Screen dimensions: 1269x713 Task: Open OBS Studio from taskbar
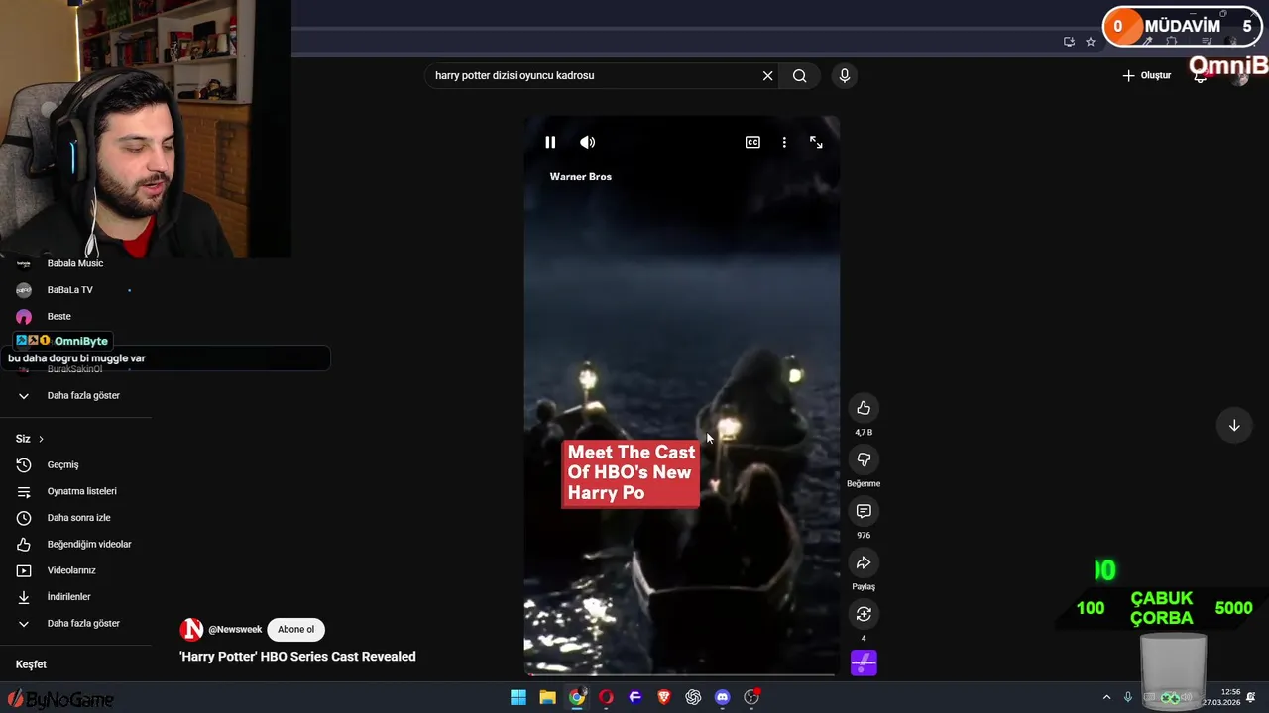751,697
